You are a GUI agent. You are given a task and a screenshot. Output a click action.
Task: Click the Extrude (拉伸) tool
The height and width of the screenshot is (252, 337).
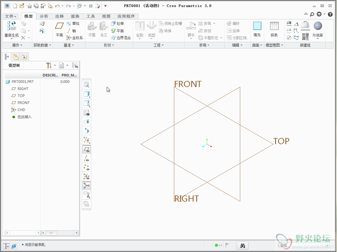[x=117, y=23]
